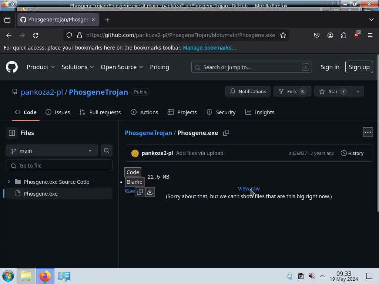This screenshot has height=284, width=379.
Task: Go back with the browser back arrow
Action: click(x=9, y=35)
